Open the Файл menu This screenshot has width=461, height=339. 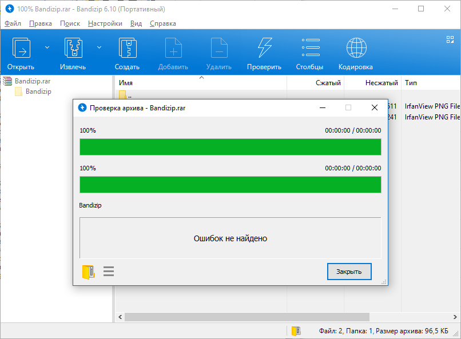pyautogui.click(x=13, y=23)
